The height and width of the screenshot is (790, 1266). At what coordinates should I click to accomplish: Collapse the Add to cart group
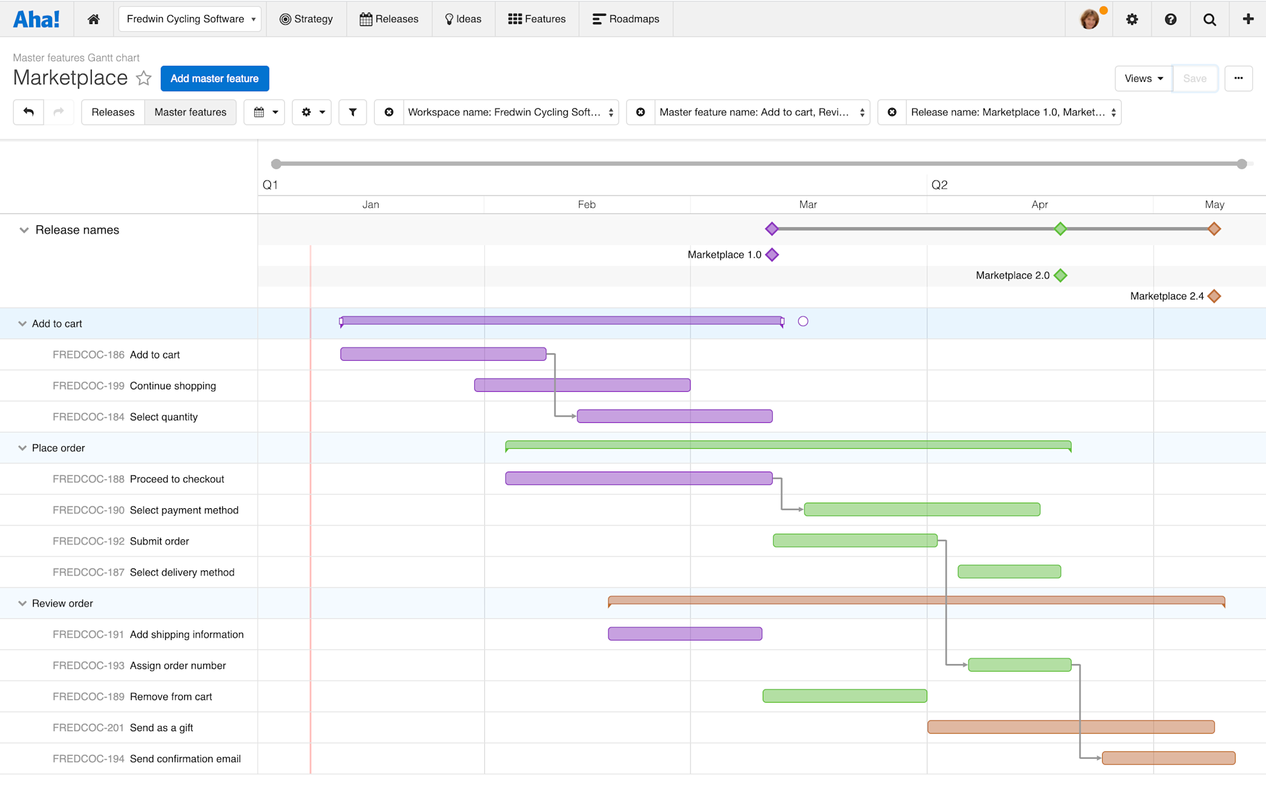[x=23, y=323]
